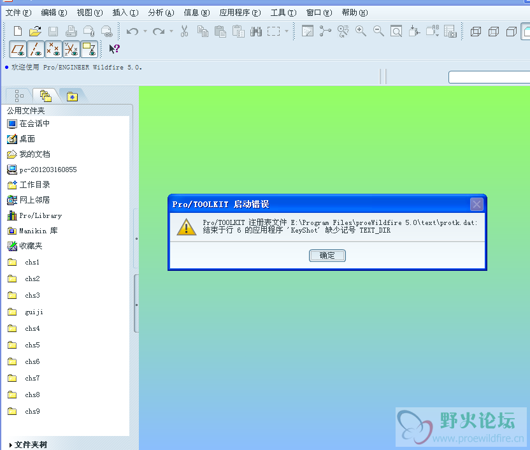Toggle datum planes display
Screen dimensions: 530x450
click(18, 49)
